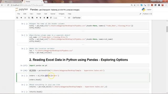Open Chrome's three-dot menu
This screenshot has height=94, width=168.
pos(166,5)
